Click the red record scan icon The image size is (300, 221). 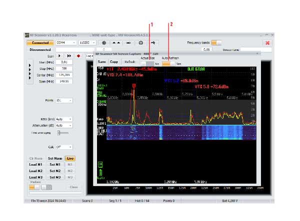pos(78,56)
